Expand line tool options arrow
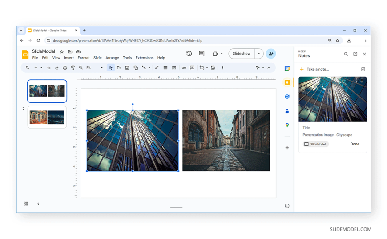The width and height of the screenshot is (387, 239). [x=149, y=67]
